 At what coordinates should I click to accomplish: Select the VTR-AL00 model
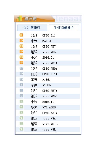(49, 107)
